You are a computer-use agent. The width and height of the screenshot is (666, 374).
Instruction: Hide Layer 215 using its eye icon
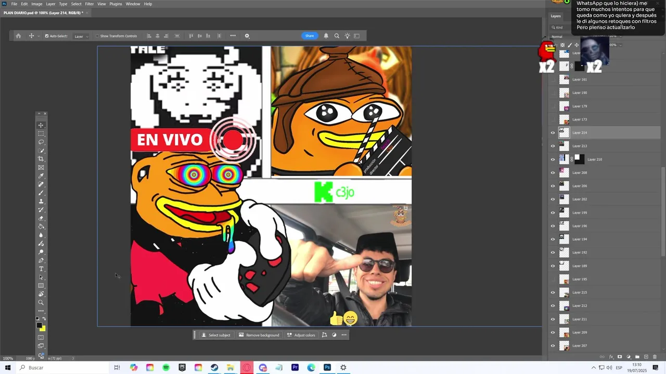553,292
